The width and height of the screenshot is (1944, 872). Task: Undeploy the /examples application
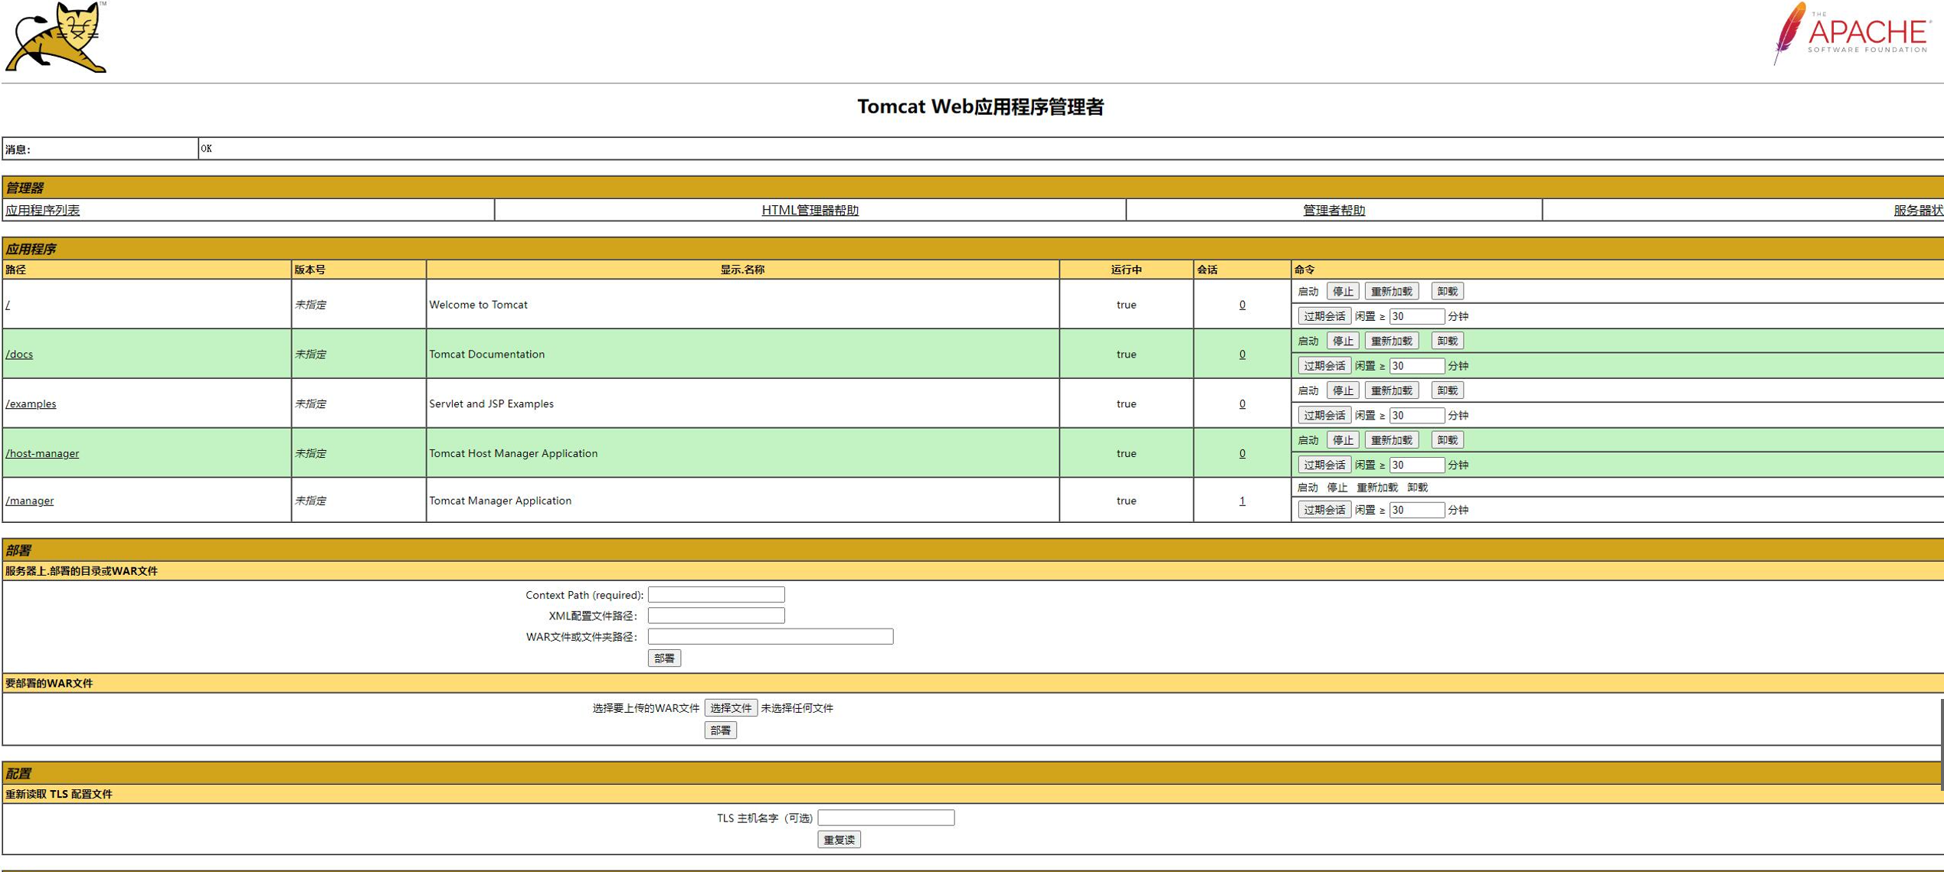point(1447,391)
